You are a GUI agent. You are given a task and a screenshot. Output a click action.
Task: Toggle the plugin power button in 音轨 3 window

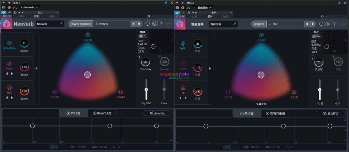[x=177, y=13]
